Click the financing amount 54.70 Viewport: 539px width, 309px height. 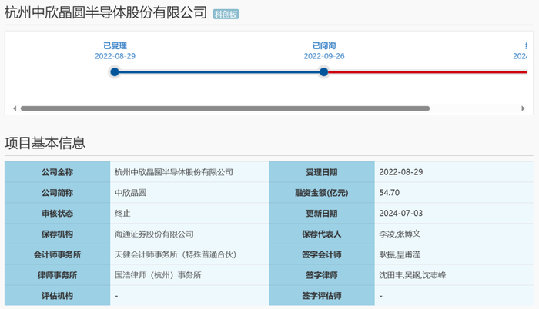[454, 193]
